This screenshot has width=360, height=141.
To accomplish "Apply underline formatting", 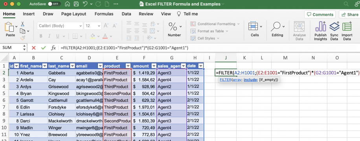I will click(57, 36).
